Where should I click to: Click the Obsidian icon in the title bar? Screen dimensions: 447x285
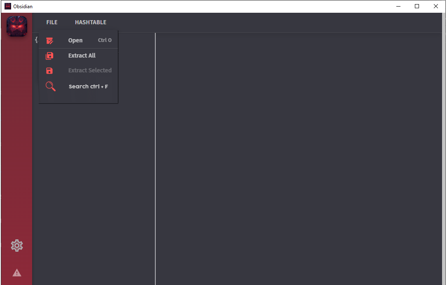click(7, 6)
